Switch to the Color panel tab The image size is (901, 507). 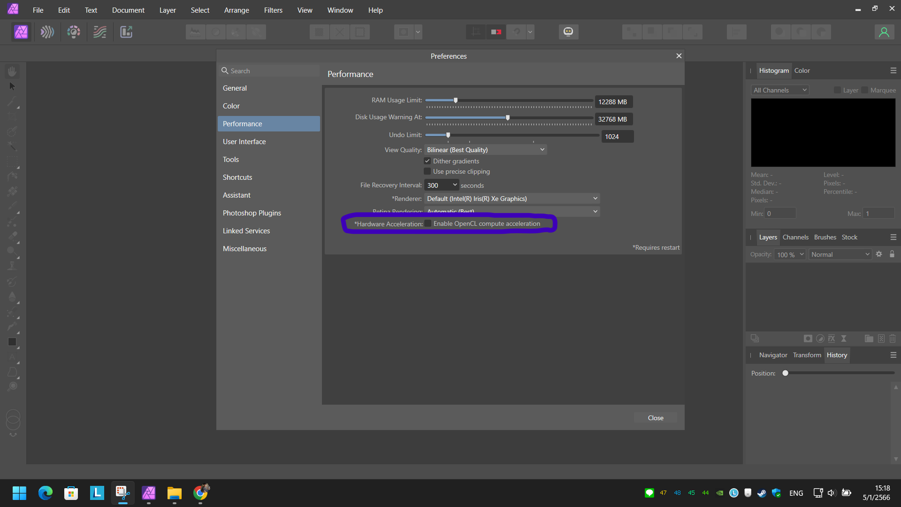[x=802, y=70]
